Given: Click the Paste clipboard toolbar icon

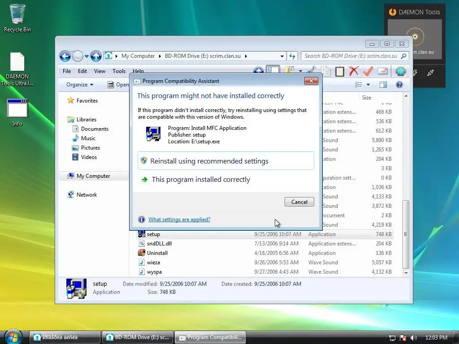Looking at the screenshot, I should click(x=340, y=71).
